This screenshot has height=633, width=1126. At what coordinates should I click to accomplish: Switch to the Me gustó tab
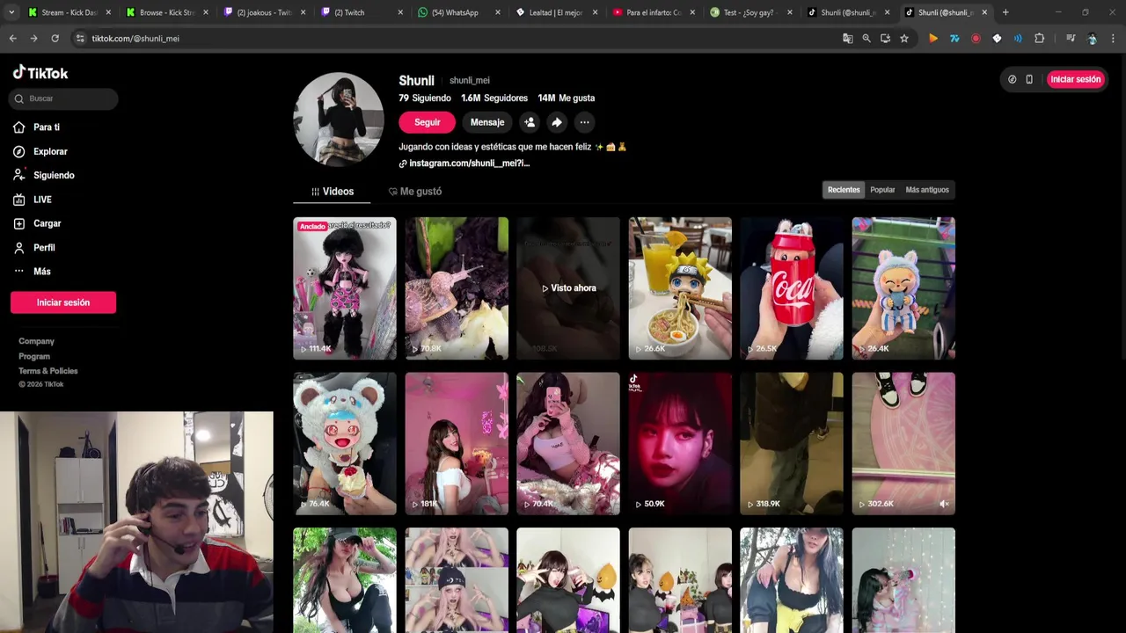[x=414, y=191]
